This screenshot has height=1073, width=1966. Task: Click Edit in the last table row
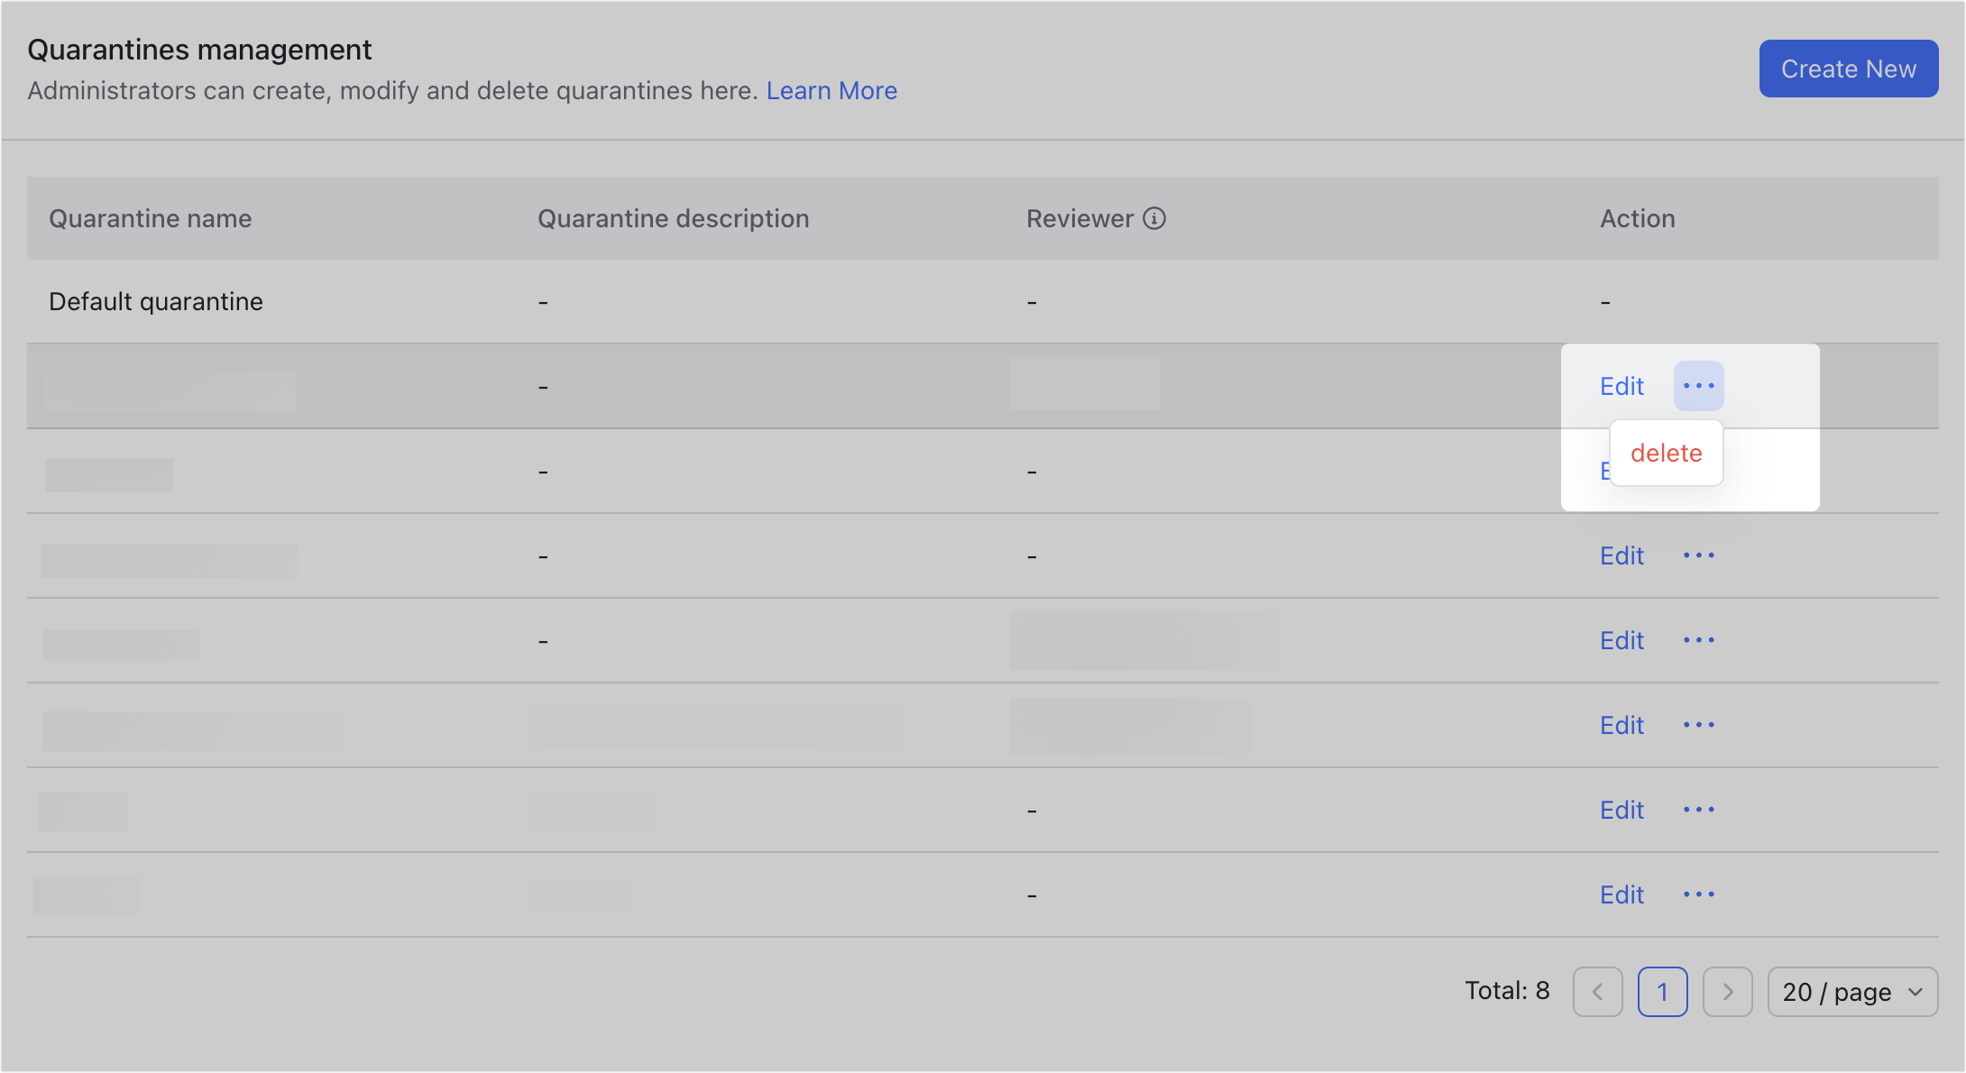click(x=1621, y=894)
